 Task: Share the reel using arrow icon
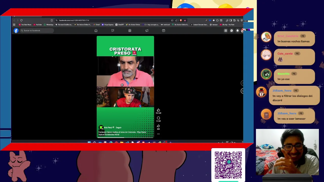158,126
